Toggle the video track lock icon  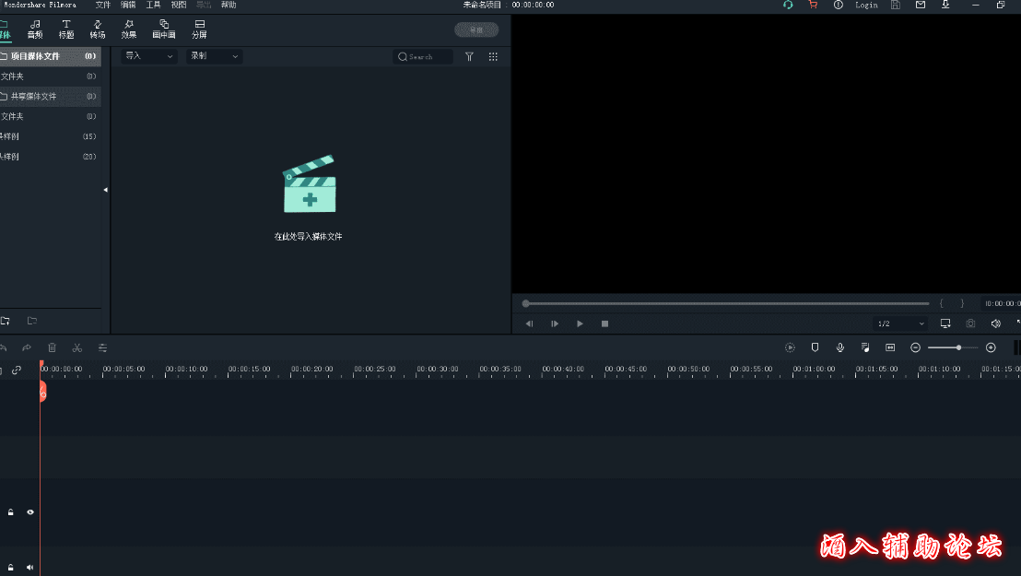point(11,511)
